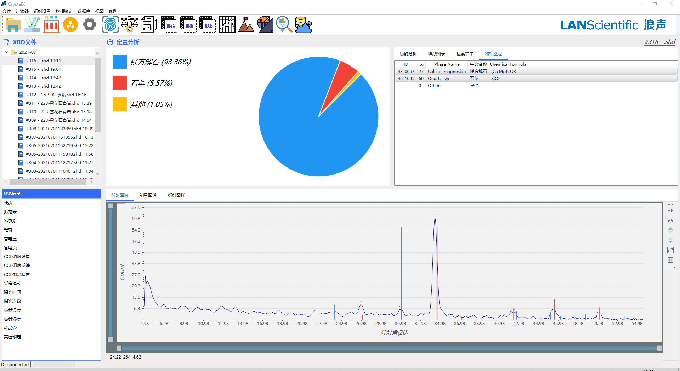Switch to the 能量图谱 tab
The image size is (680, 371).
pyautogui.click(x=148, y=195)
